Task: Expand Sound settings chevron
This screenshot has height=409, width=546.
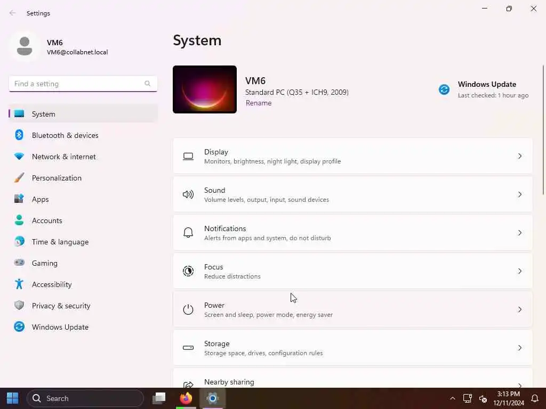Action: click(519, 194)
